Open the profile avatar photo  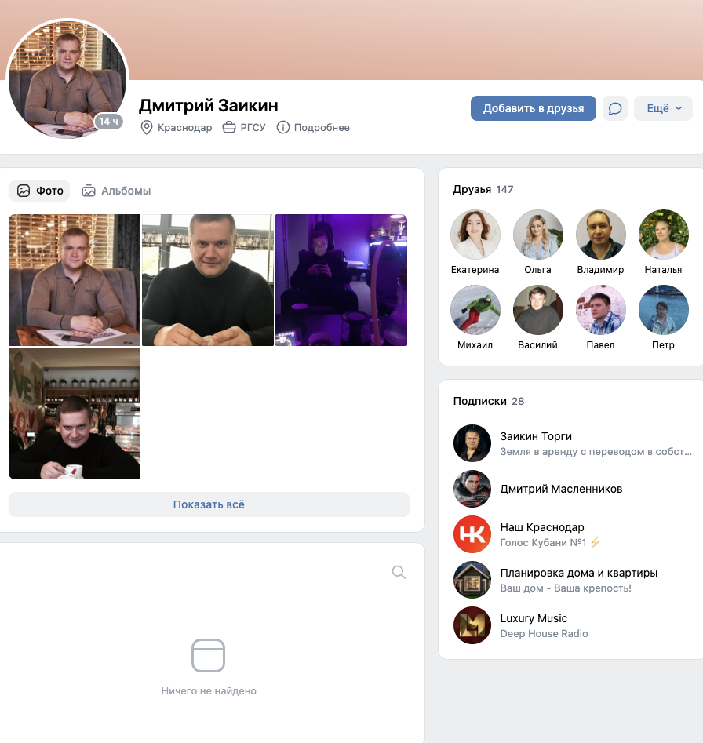pyautogui.click(x=67, y=79)
